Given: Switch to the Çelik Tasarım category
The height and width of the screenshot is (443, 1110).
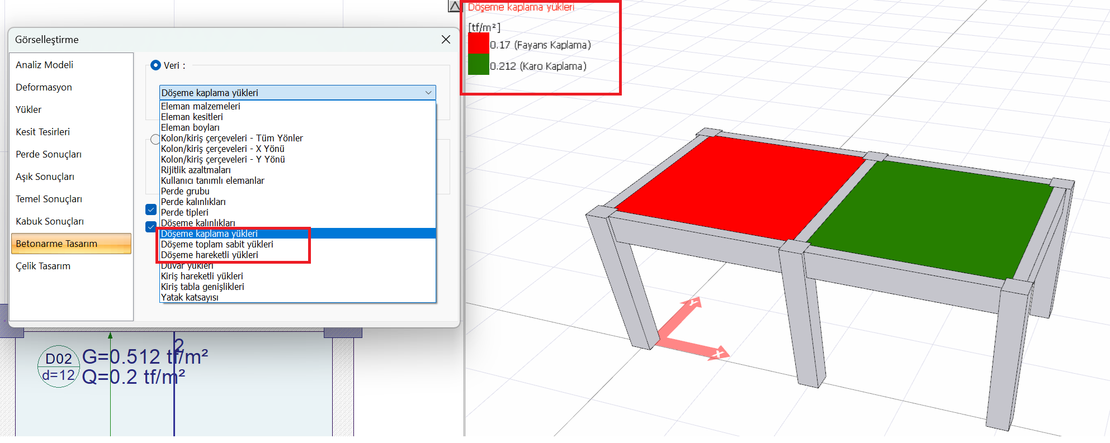Looking at the screenshot, I should 43,266.
